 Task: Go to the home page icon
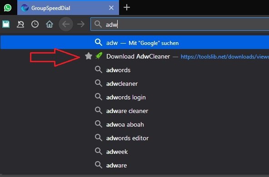click(x=50, y=24)
